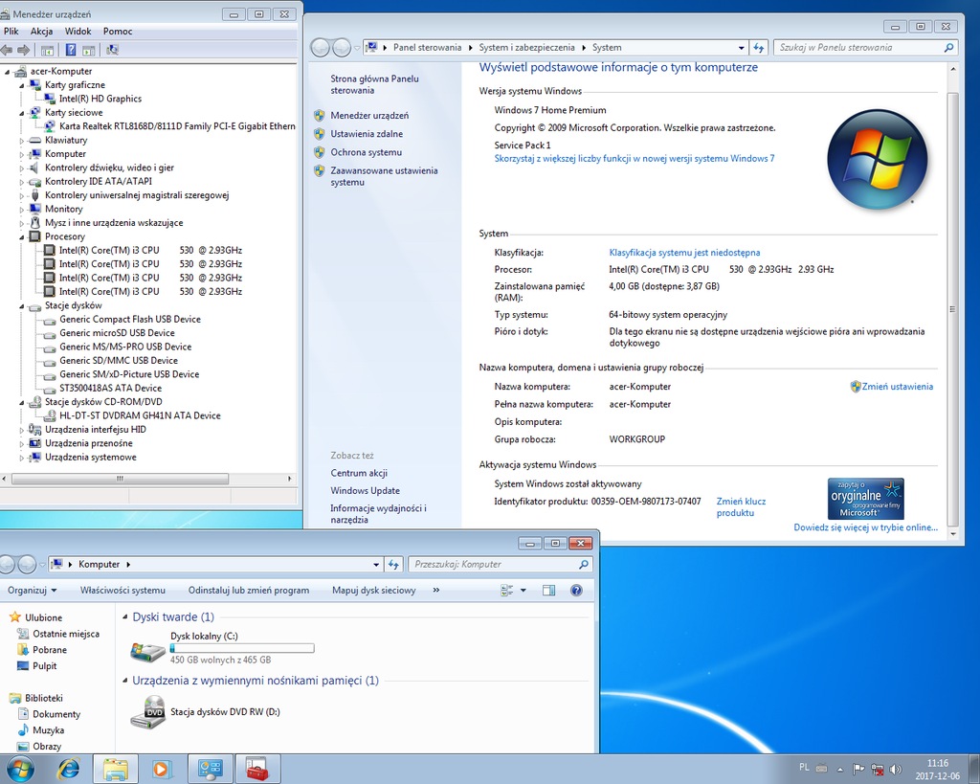Open the Plik menu in Device Manager

[11, 32]
